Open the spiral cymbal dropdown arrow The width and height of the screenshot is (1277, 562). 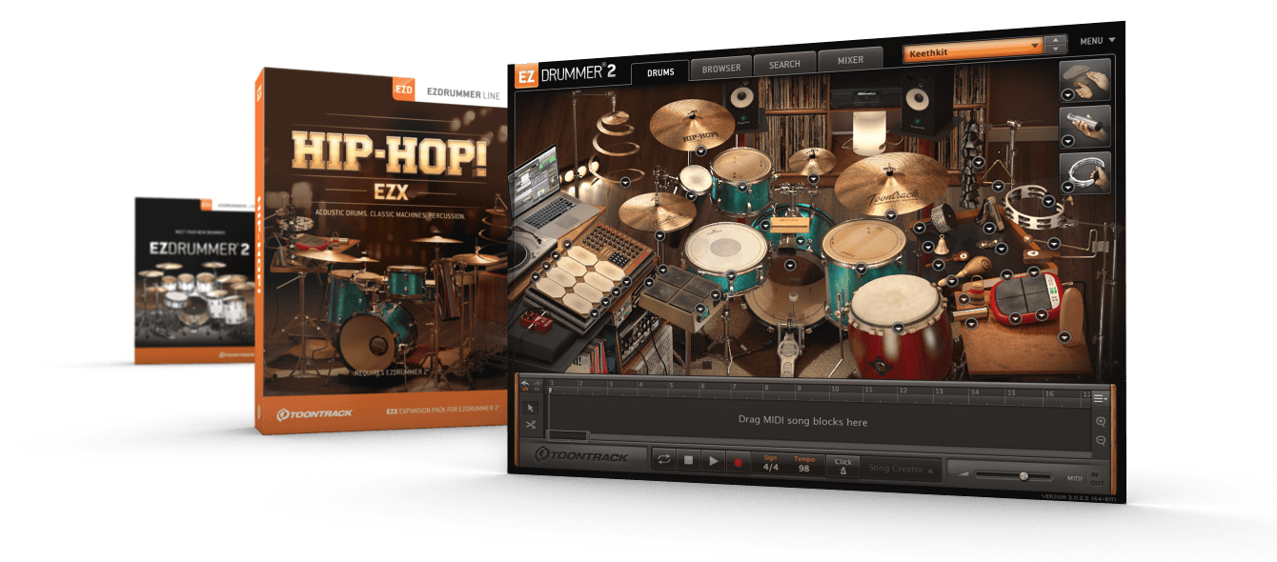pos(625,180)
